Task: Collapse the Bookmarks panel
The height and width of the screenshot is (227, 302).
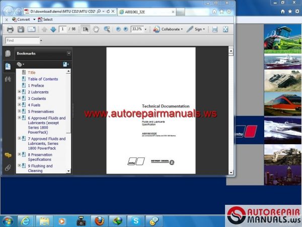Action: [68, 53]
